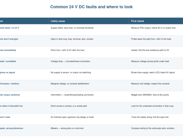Click 'Isolate; find the low-resistance path' cell
The width and height of the screenshot is (183, 137).
pyautogui.click(x=150, y=50)
